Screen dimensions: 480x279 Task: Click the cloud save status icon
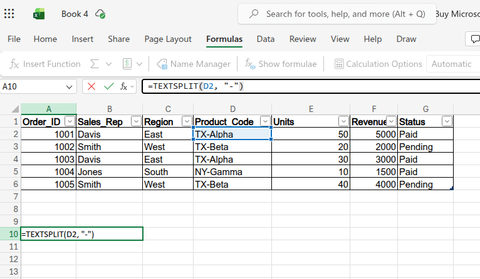100,14
